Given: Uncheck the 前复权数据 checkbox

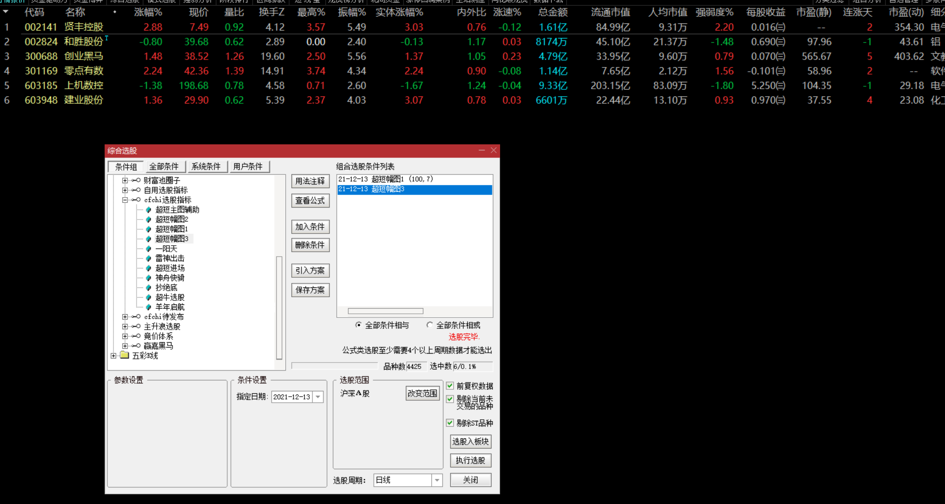Looking at the screenshot, I should tap(450, 386).
